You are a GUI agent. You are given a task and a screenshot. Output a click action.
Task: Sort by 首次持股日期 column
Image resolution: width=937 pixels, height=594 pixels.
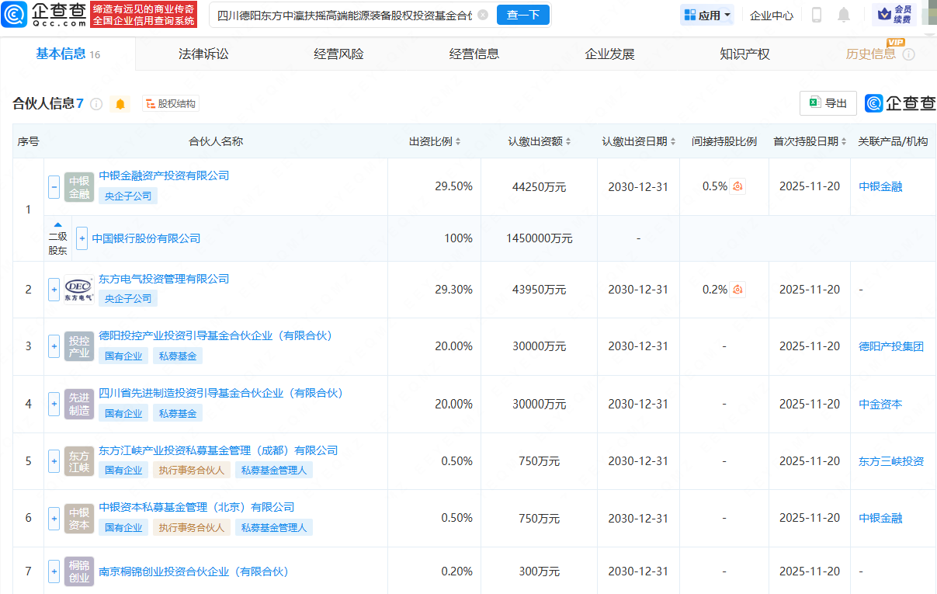810,141
